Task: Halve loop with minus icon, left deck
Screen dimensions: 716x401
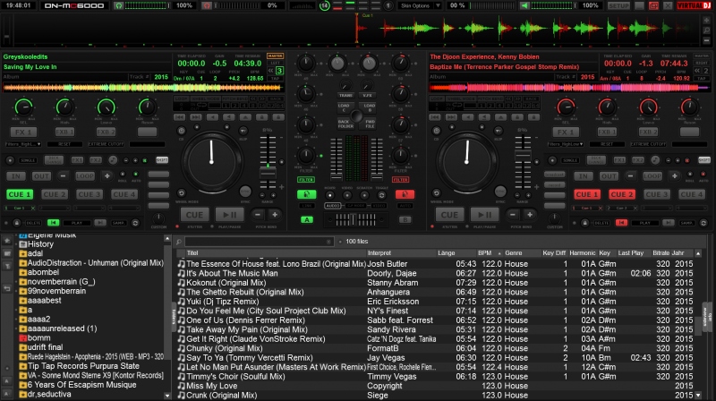Action: click(63, 176)
